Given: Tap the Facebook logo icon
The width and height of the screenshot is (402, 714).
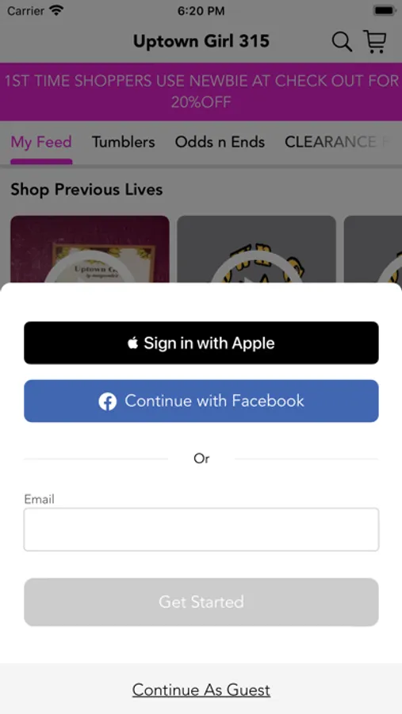Looking at the screenshot, I should 108,401.
